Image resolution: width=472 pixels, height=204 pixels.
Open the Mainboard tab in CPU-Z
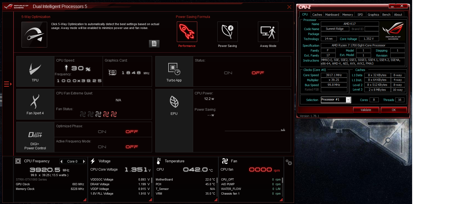tap(332, 15)
